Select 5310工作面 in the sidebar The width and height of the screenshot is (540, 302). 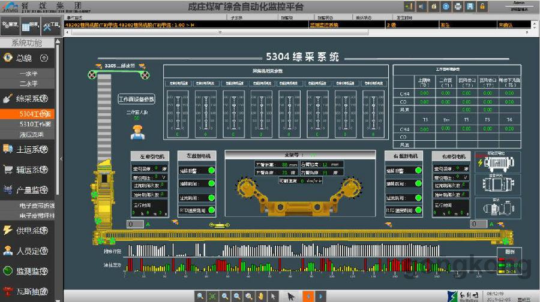pos(35,124)
